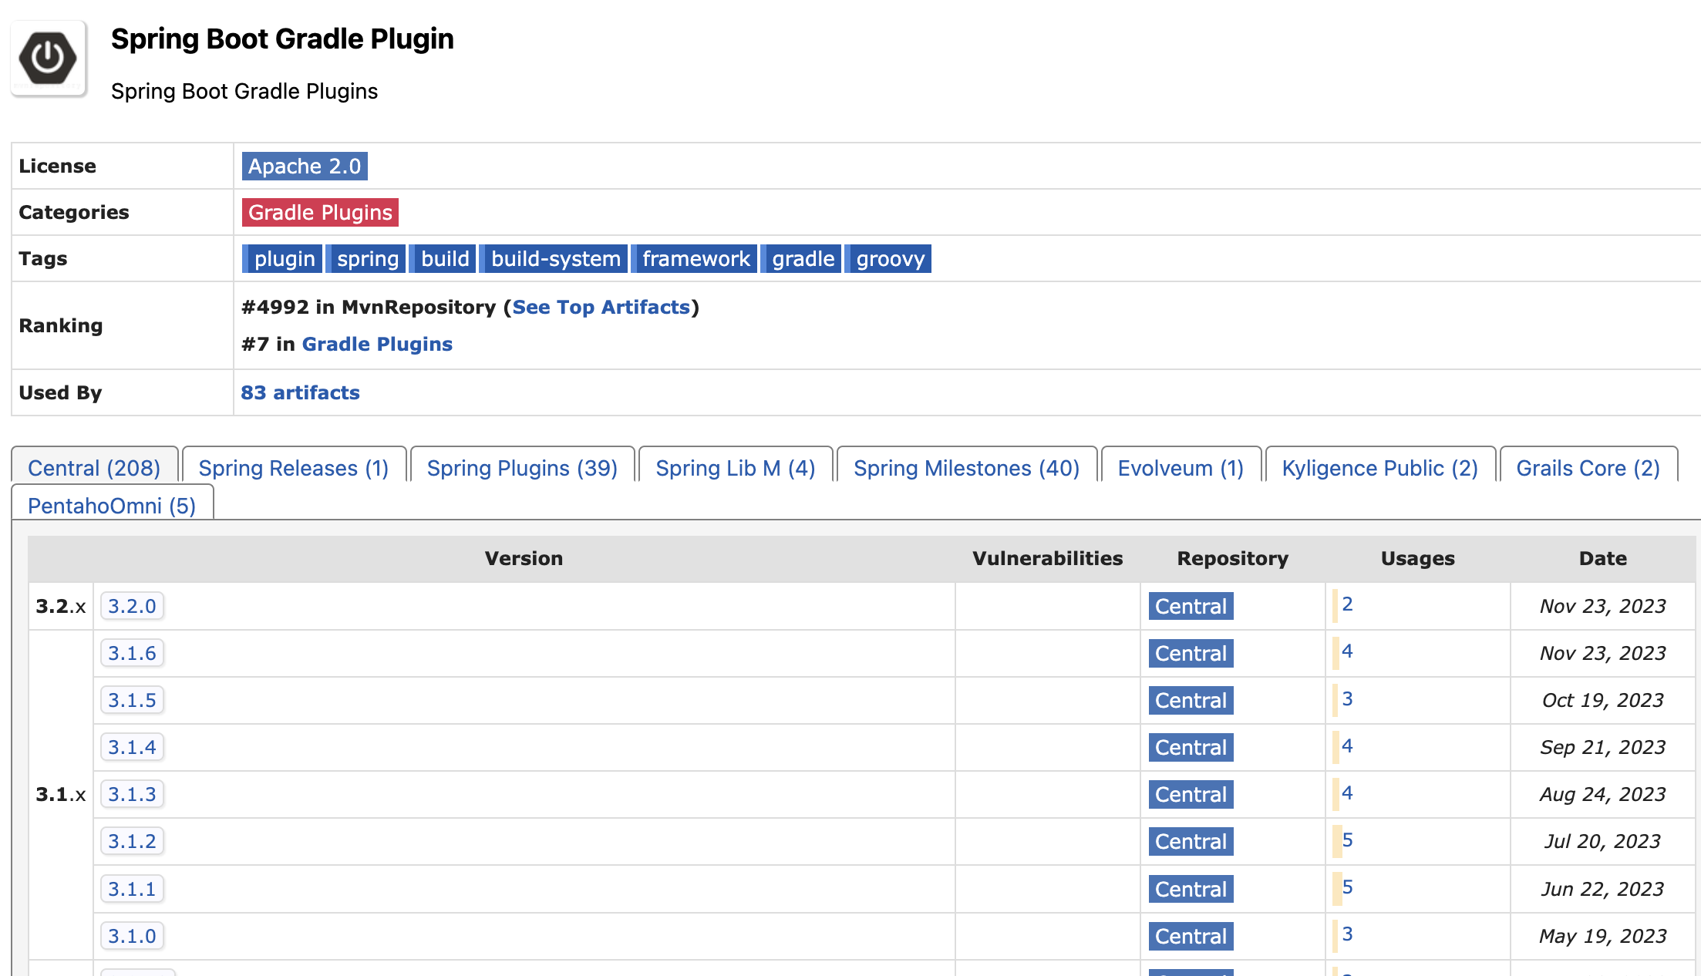Select the groovy tag
1701x976 pixels.
point(890,259)
